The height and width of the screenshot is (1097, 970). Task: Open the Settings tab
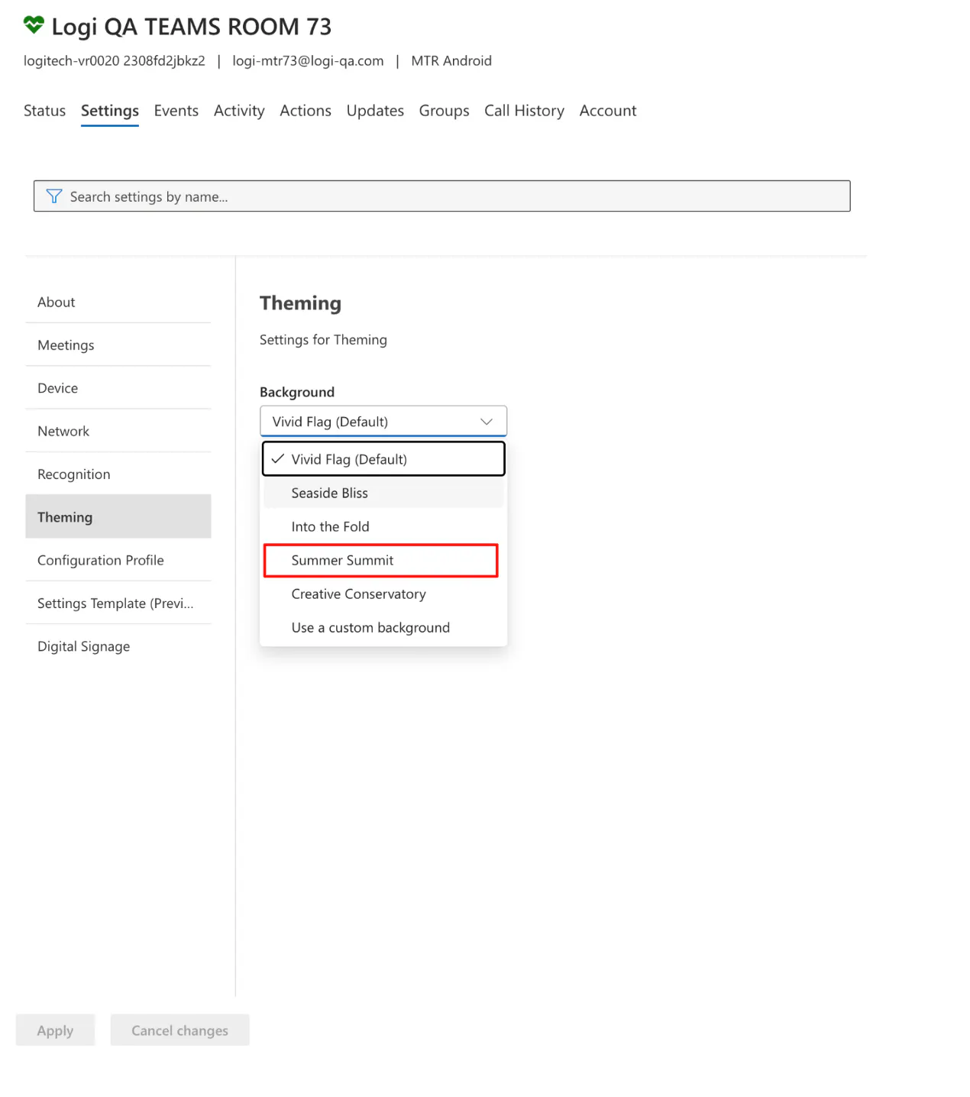pos(110,111)
